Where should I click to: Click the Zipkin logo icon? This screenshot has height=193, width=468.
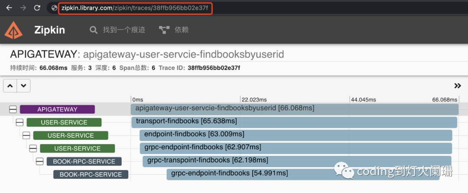pyautogui.click(x=13, y=30)
